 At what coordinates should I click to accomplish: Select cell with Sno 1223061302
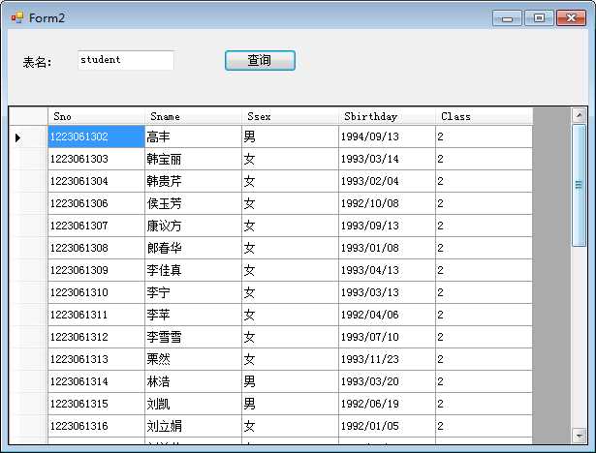pos(96,137)
